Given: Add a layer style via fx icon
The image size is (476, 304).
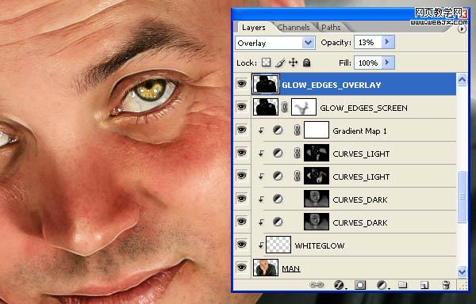Looking at the screenshot, I should [x=340, y=285].
